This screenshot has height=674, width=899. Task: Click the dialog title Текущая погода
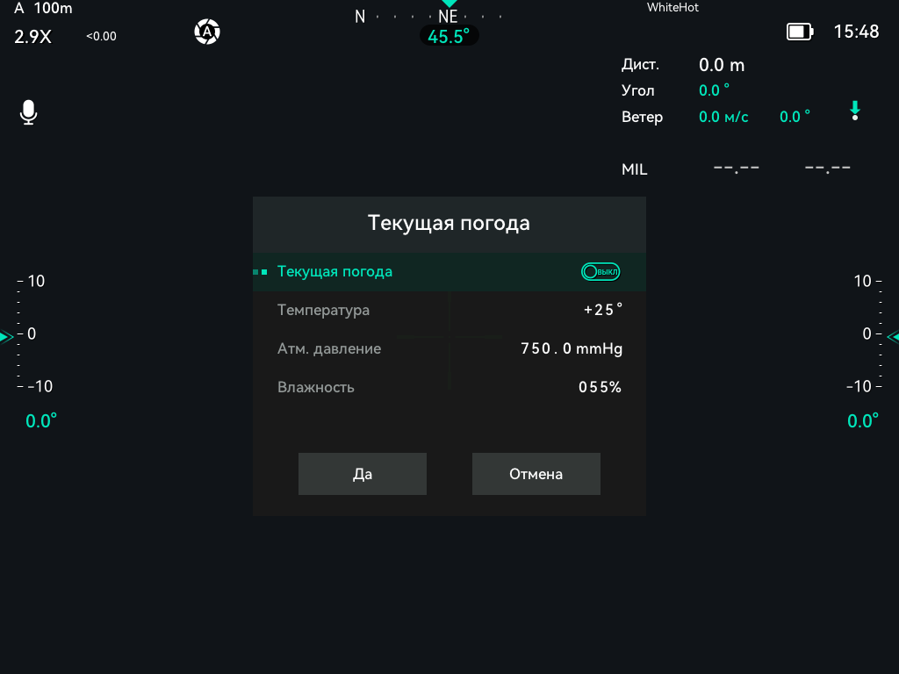pyautogui.click(x=449, y=223)
